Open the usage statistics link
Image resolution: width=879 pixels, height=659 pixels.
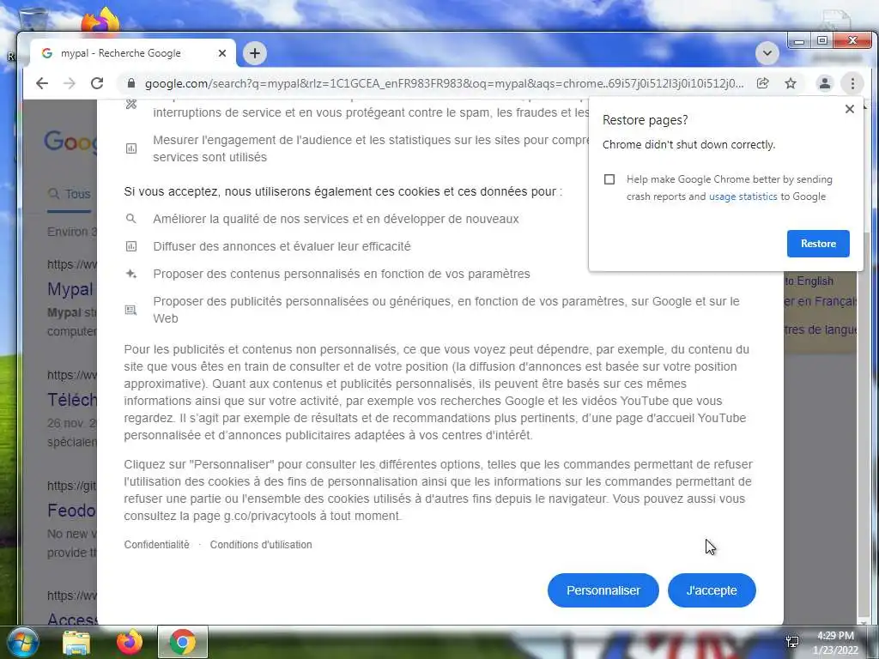click(x=743, y=196)
